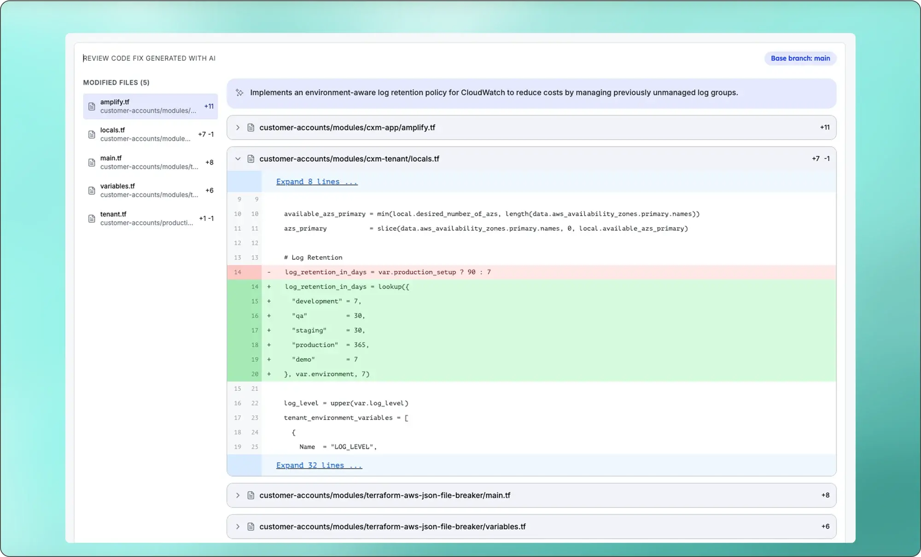Click the AI summary text about CloudWatch log retention
The width and height of the screenshot is (921, 557).
[494, 93]
